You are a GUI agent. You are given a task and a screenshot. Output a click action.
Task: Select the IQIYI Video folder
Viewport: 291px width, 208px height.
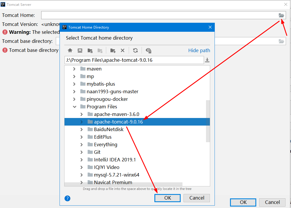pyautogui.click(x=107, y=167)
